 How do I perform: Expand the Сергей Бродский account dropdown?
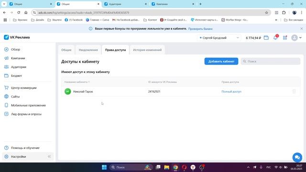coord(219,38)
